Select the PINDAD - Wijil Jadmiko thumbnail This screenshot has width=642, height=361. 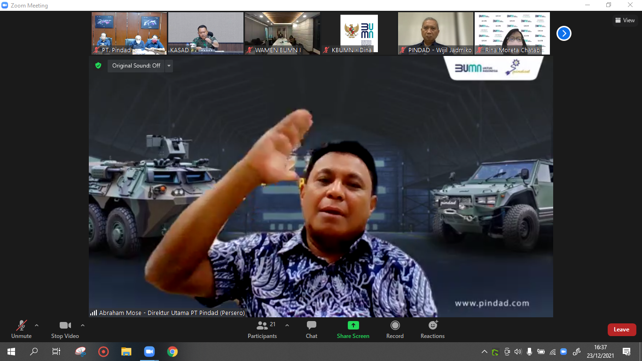[436, 33]
